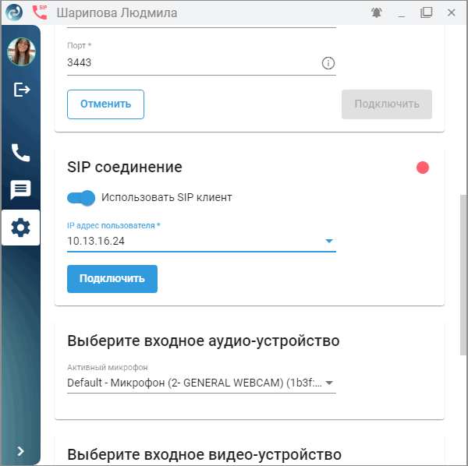Click the 'Шарипова Людмила' title text
Screen dimensions: 468x466
coord(117,13)
